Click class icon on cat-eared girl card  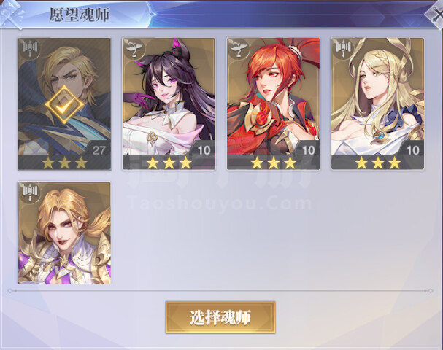[134, 49]
